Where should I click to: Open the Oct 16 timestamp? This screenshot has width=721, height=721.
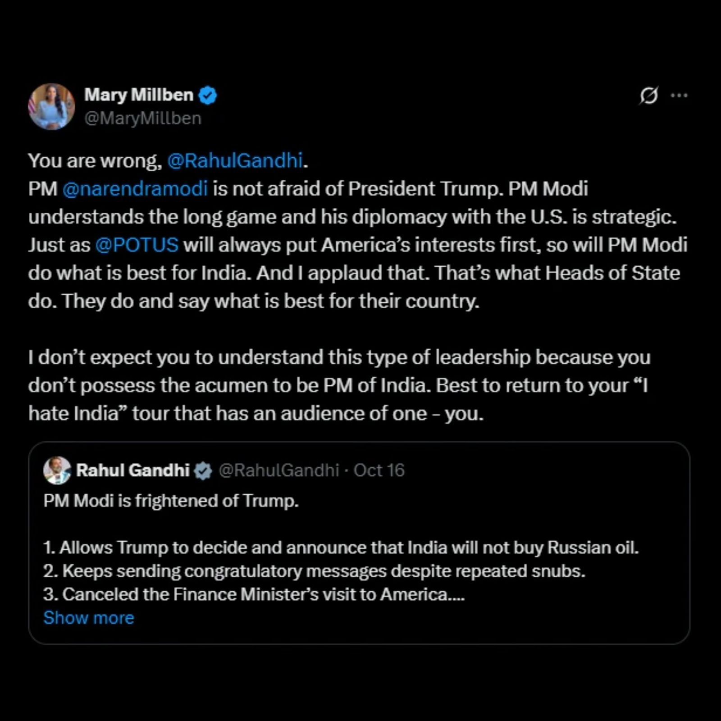click(x=379, y=470)
